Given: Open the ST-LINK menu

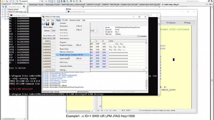Looking at the screenshot, I should pos(65,20).
